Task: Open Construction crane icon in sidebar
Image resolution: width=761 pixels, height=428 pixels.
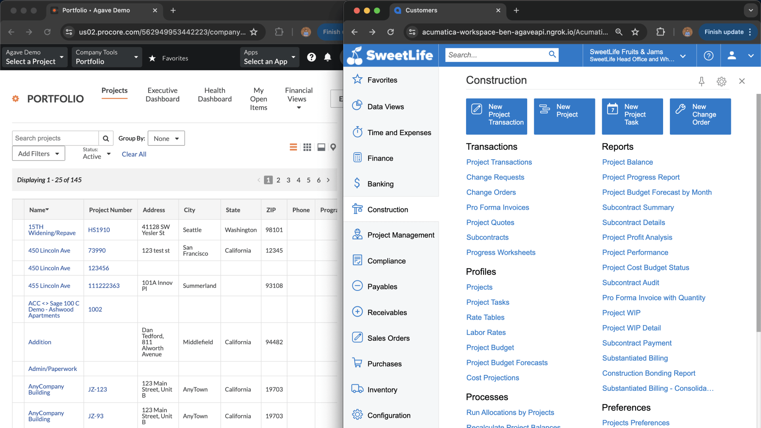Action: tap(357, 209)
